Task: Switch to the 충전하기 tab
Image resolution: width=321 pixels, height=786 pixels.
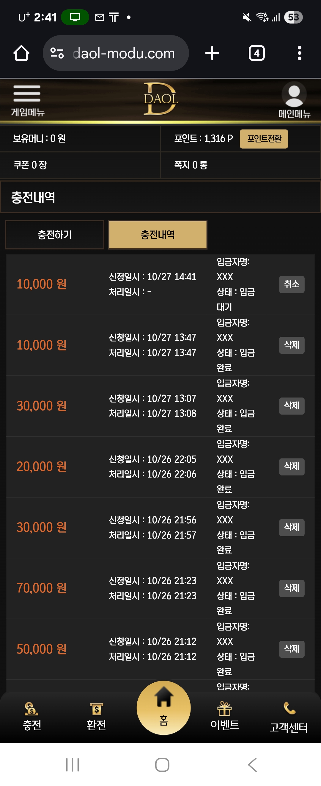Action: [x=55, y=235]
